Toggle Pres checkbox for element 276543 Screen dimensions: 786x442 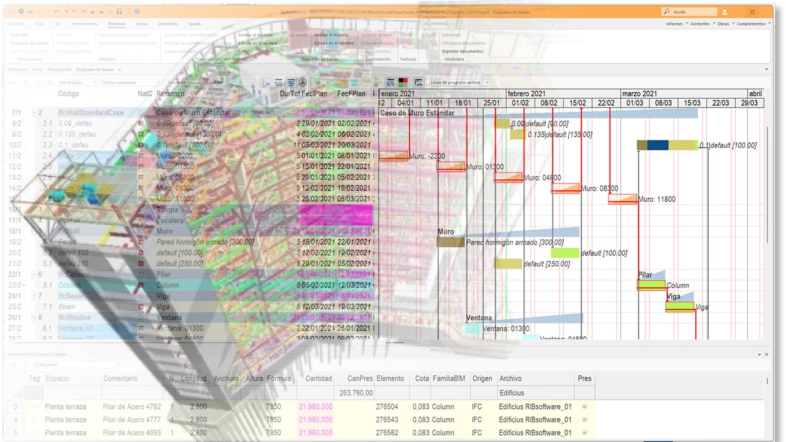click(x=584, y=420)
